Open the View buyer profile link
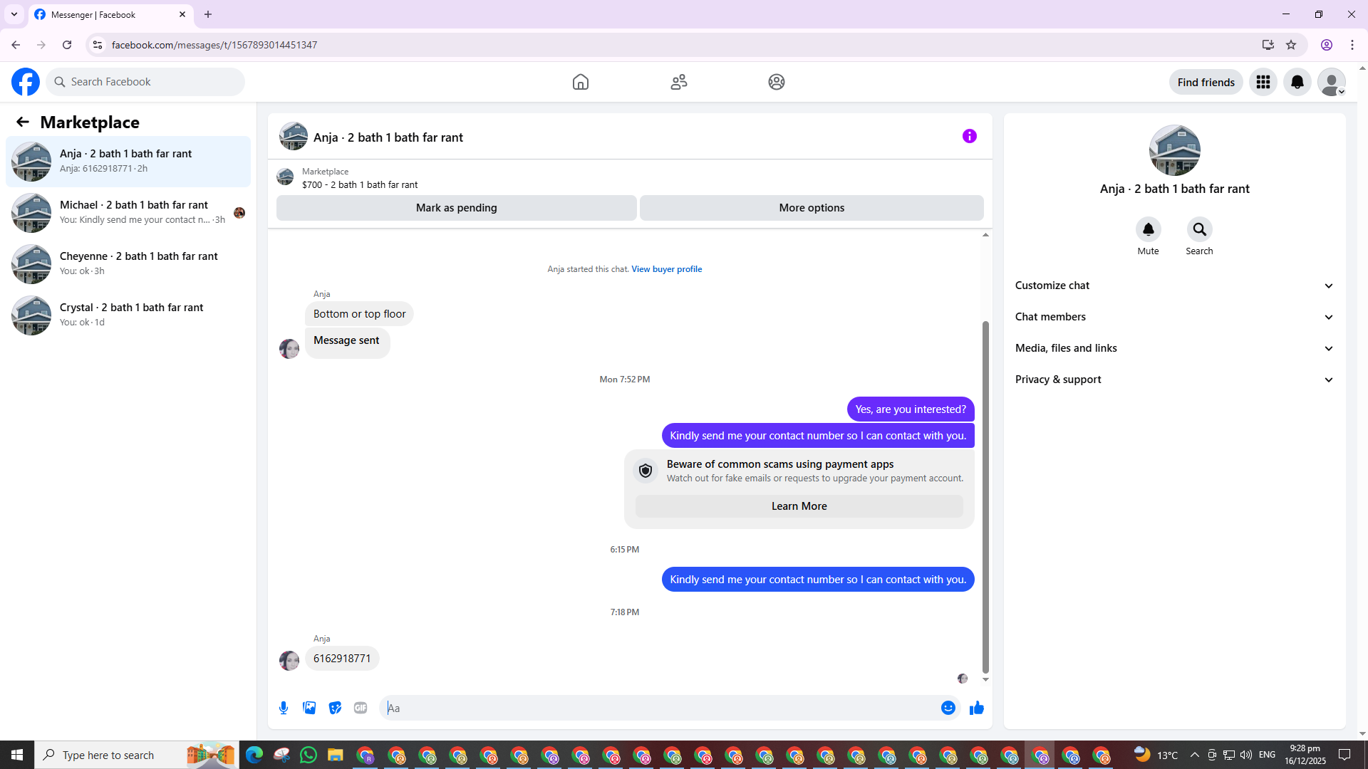This screenshot has width=1368, height=769. pyautogui.click(x=667, y=269)
